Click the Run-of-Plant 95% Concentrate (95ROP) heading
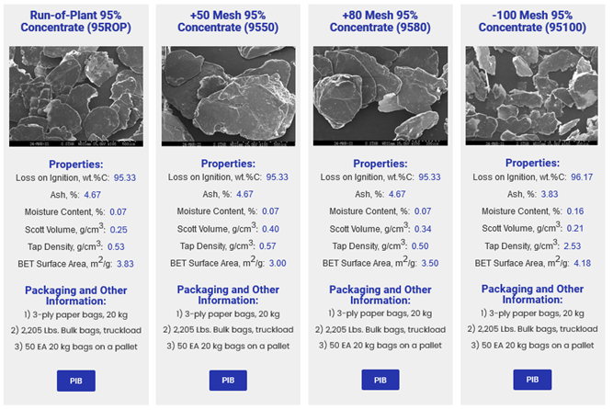The height and width of the screenshot is (410, 613). pos(76,22)
